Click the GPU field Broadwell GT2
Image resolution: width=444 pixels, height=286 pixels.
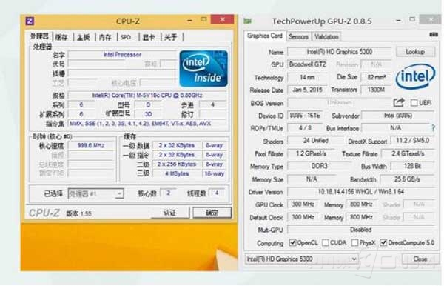(308, 64)
